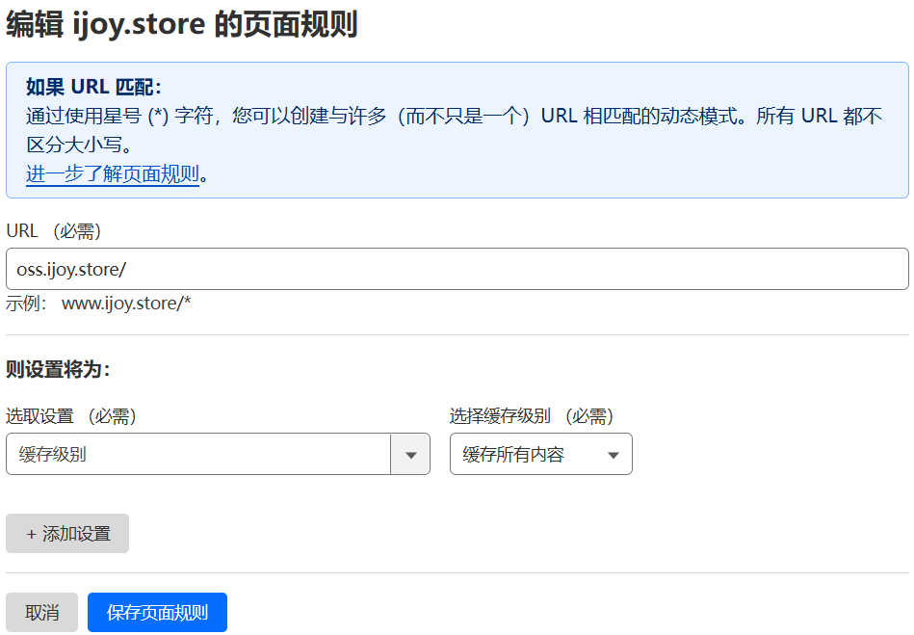Click the + 添加设置 button
914x635 pixels.
click(x=67, y=533)
